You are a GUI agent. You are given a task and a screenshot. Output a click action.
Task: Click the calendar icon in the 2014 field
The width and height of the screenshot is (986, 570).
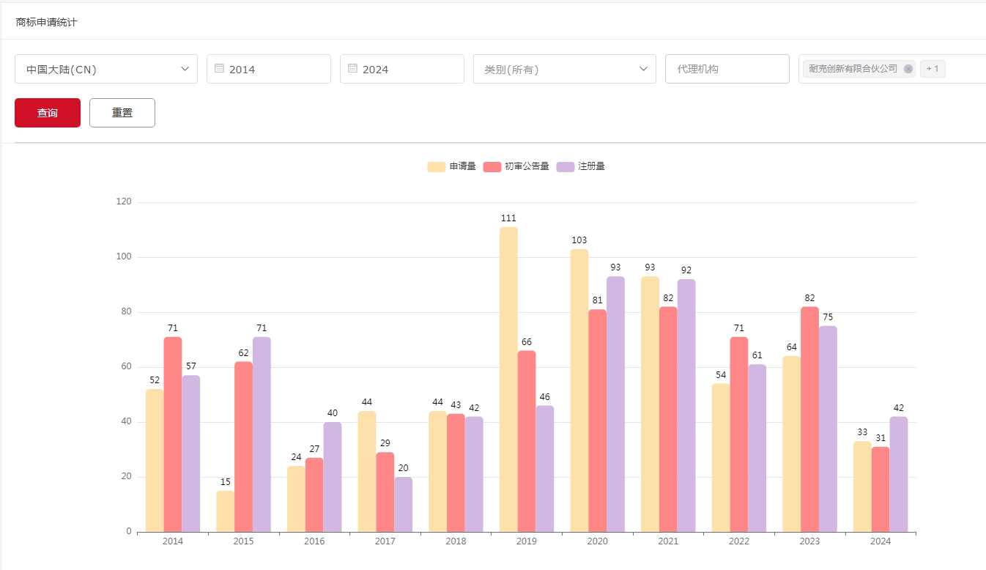pos(219,68)
